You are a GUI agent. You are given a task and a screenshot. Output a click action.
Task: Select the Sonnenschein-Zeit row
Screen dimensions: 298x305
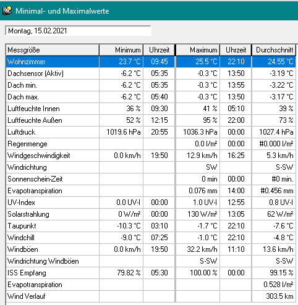point(151,179)
